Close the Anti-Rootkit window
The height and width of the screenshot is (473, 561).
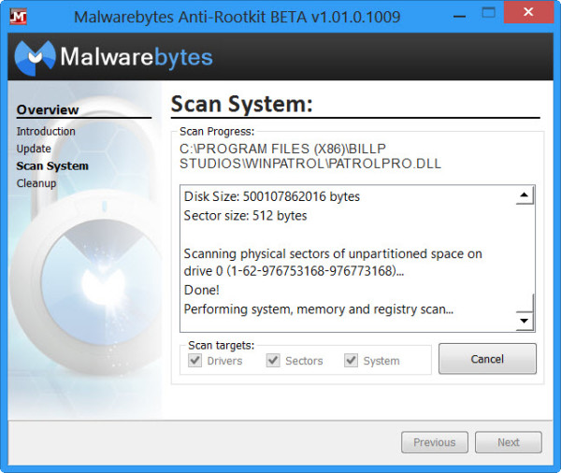(528, 12)
